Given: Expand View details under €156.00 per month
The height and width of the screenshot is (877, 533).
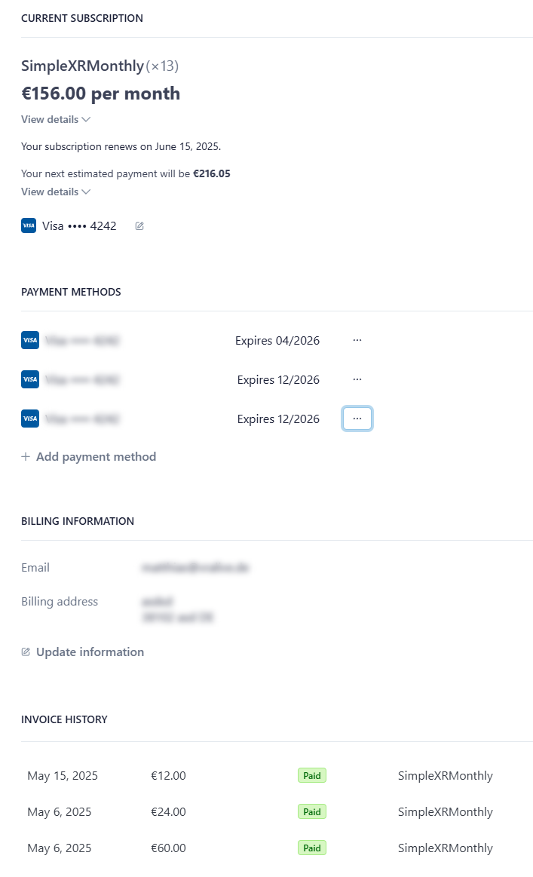Looking at the screenshot, I should [56, 119].
